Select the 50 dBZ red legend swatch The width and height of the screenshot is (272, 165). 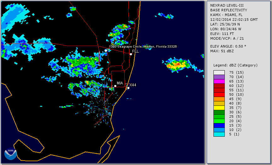coord(219,94)
